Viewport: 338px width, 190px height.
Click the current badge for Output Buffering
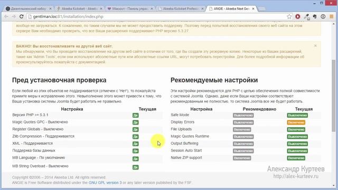pyautogui.click(x=297, y=144)
